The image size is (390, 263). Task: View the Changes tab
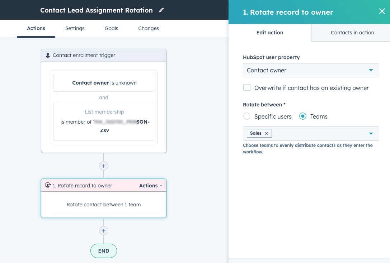pos(148,28)
